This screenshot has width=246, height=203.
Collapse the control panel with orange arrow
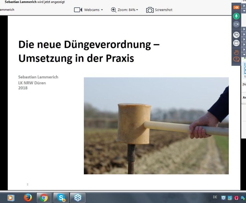(x=236, y=8)
